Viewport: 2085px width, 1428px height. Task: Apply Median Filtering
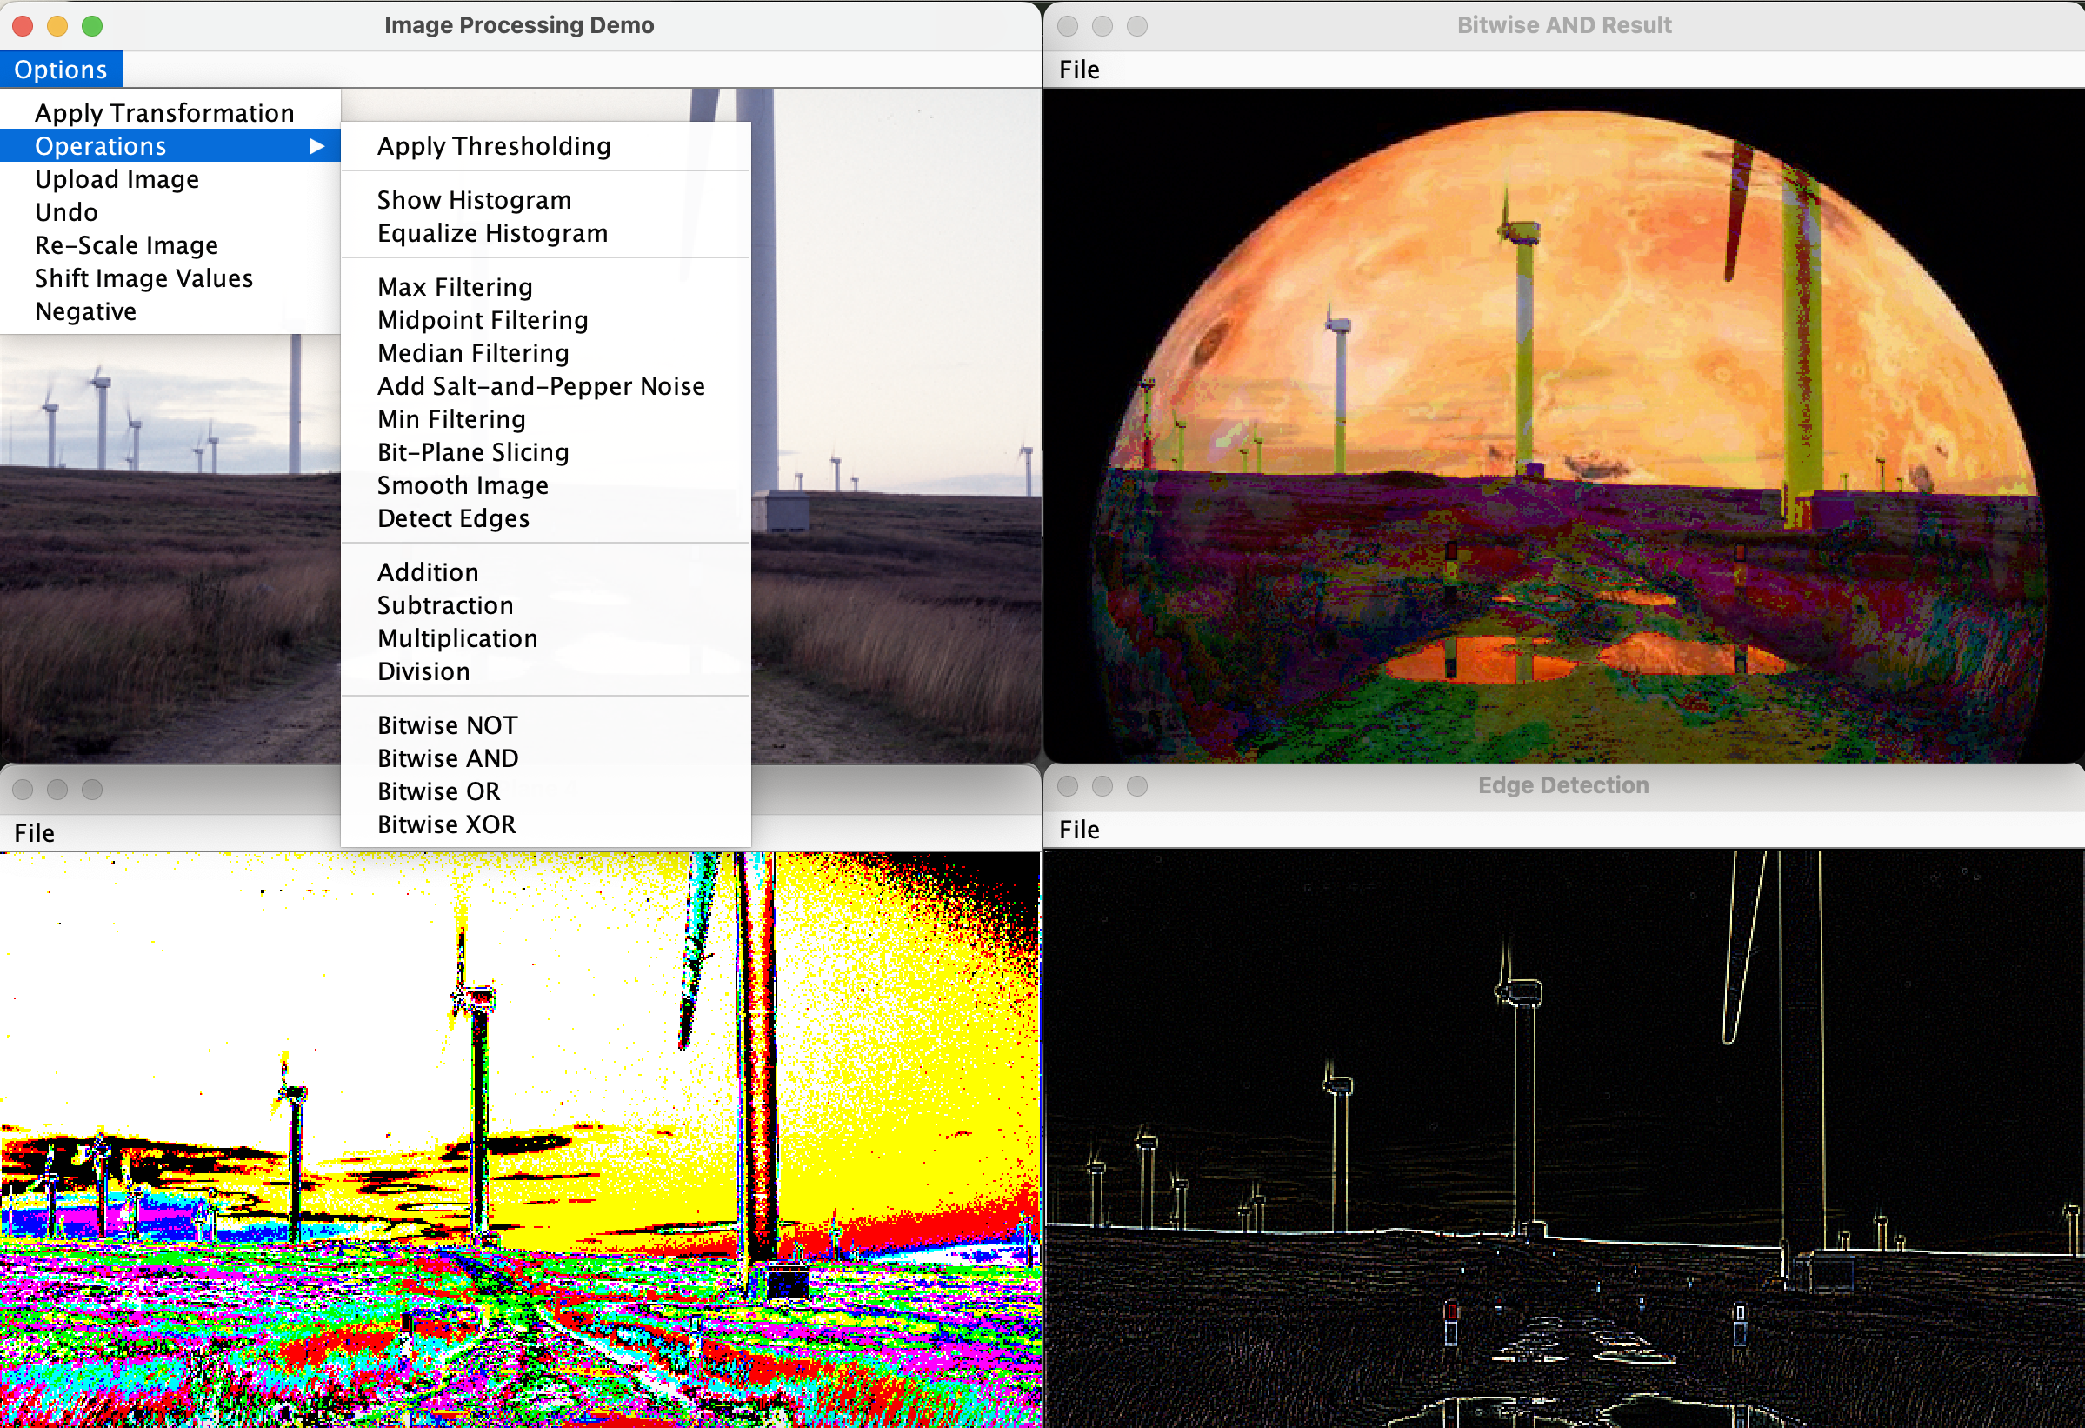pos(471,353)
